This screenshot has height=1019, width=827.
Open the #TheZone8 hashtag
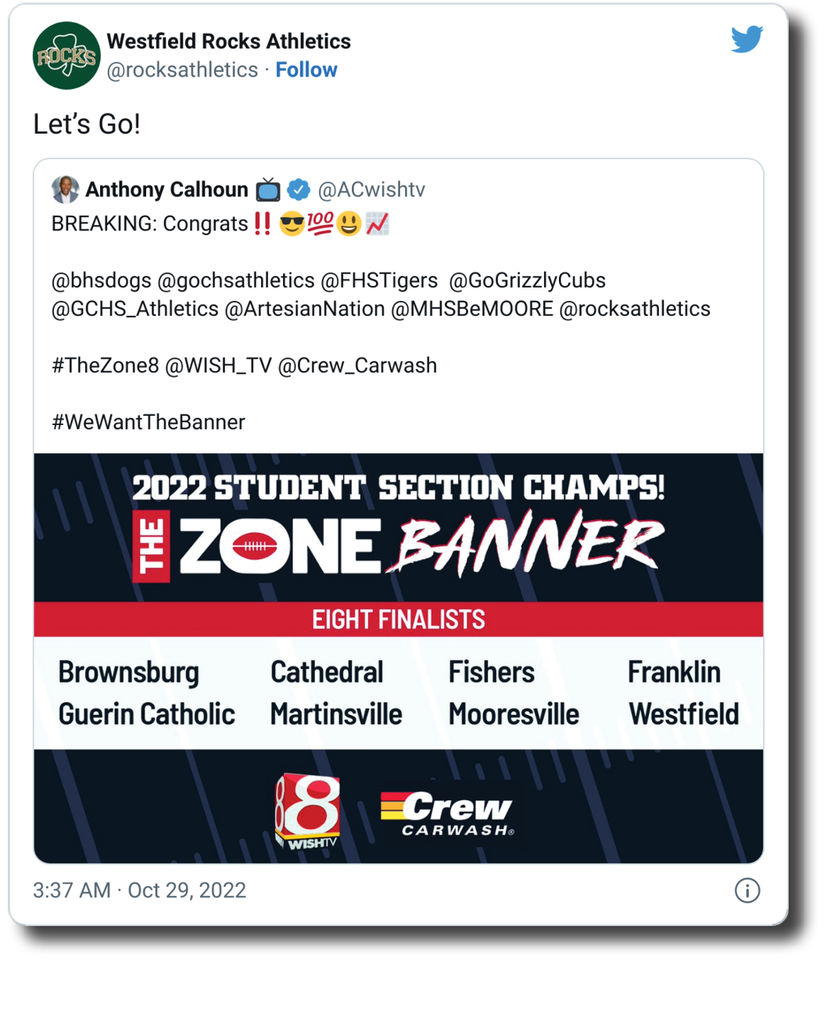coord(105,365)
